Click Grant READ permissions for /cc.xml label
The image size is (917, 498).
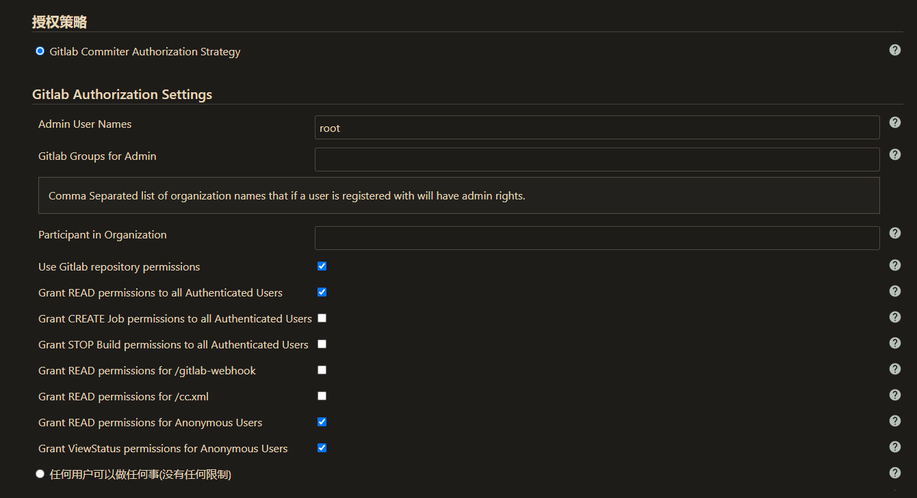point(123,397)
